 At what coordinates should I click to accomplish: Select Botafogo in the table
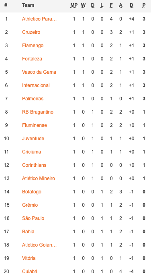pyautogui.click(x=32, y=192)
